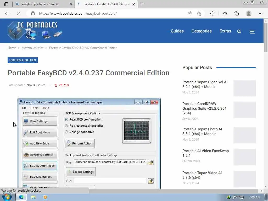Open the Guides menu in site header
The width and height of the screenshot is (268, 201).
(177, 31)
